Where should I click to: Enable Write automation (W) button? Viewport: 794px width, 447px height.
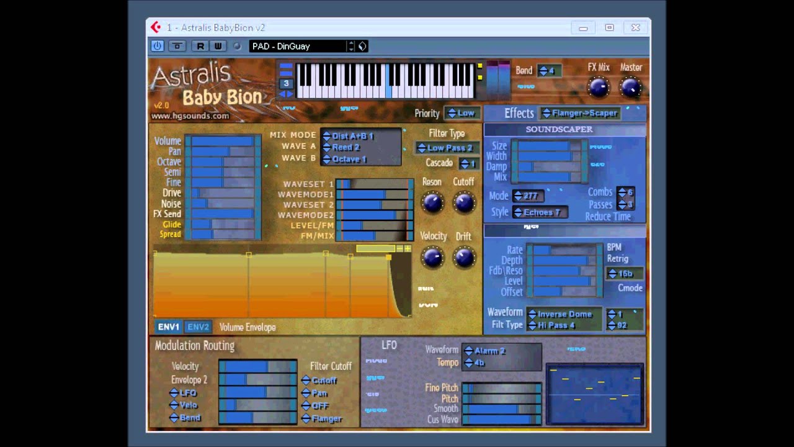218,46
